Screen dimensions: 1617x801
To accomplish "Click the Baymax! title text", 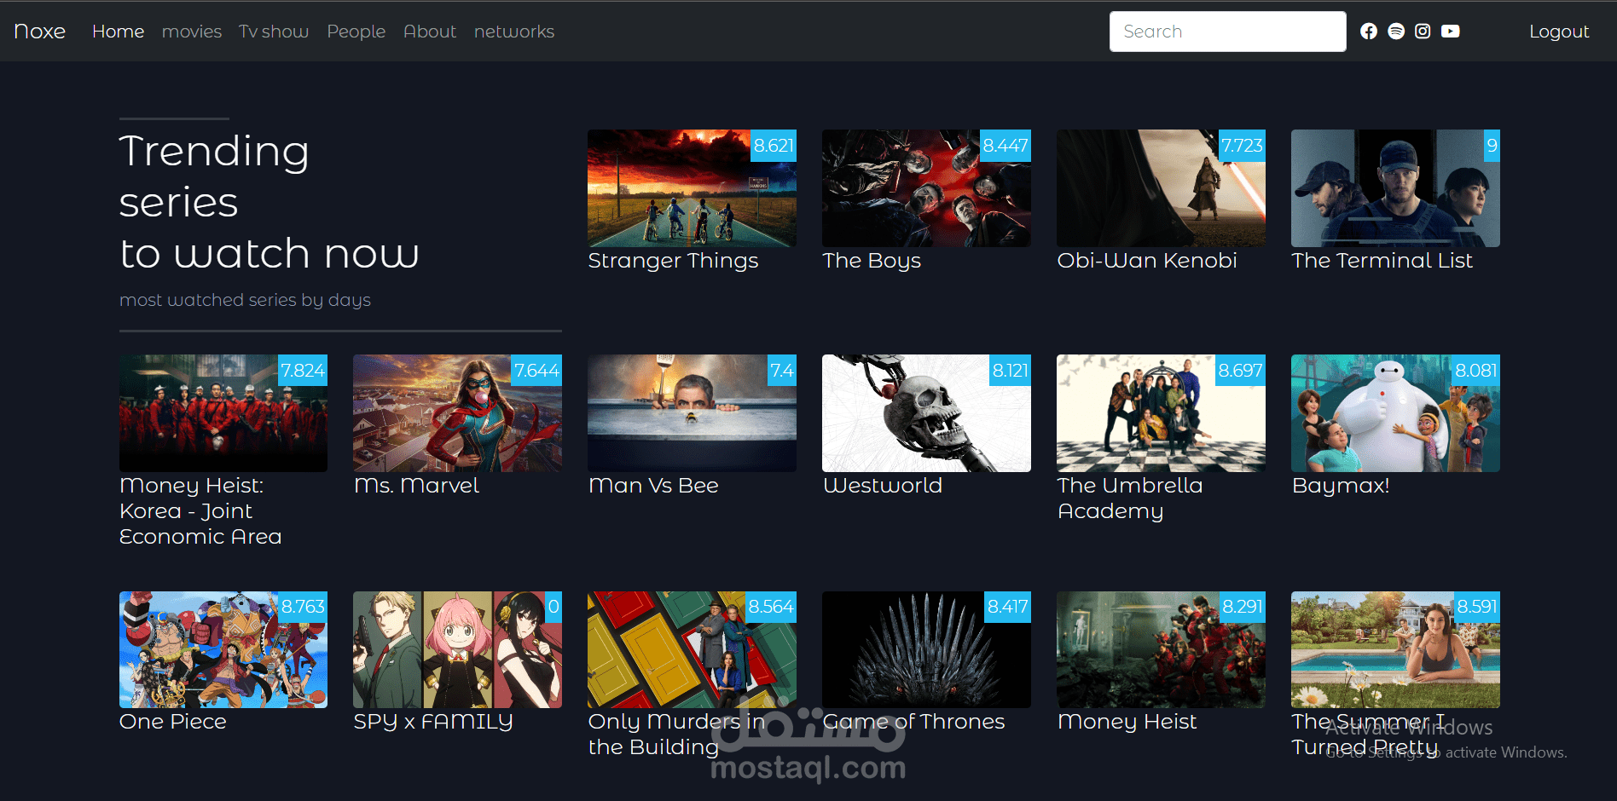I will click(x=1341, y=486).
